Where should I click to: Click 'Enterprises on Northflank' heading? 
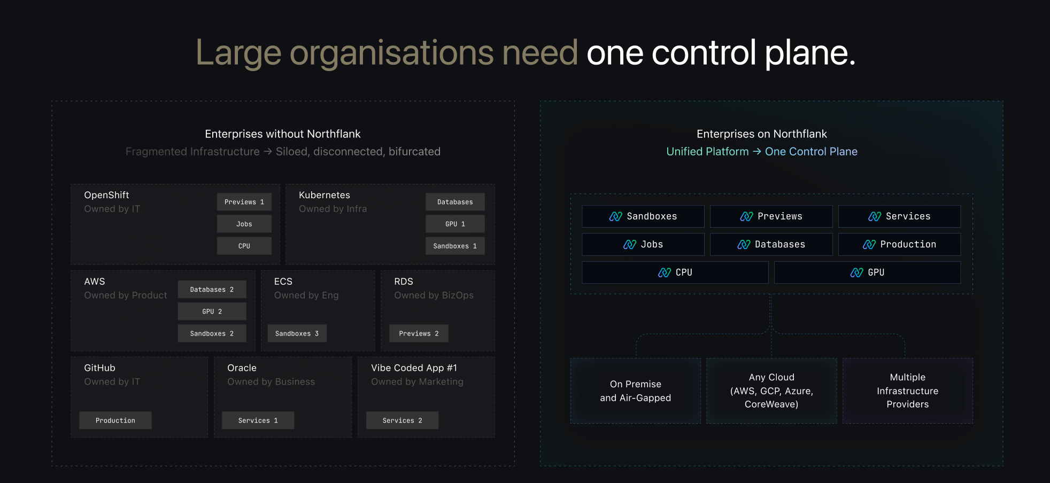[762, 134]
